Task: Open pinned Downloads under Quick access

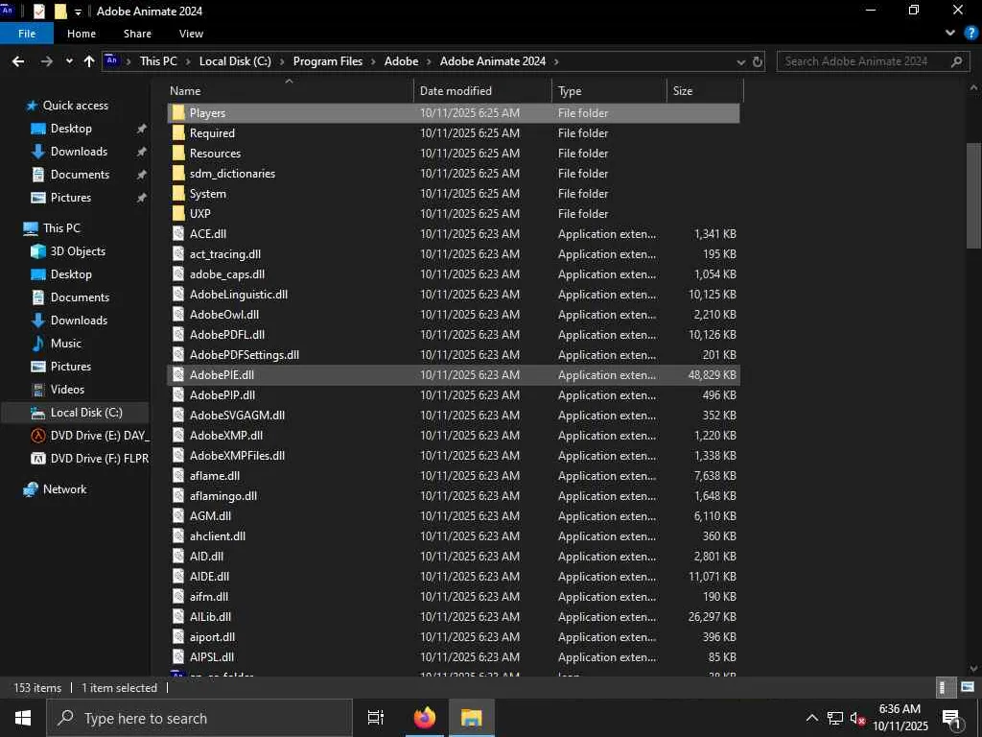Action: tap(79, 152)
